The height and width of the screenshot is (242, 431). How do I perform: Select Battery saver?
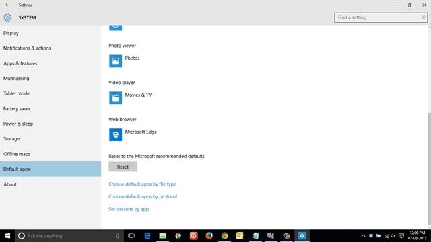point(51,109)
